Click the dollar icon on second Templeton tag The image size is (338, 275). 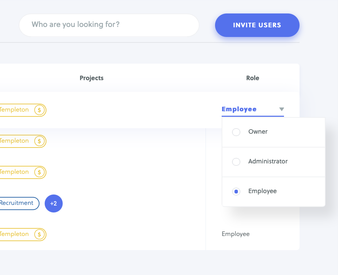pyautogui.click(x=39, y=141)
